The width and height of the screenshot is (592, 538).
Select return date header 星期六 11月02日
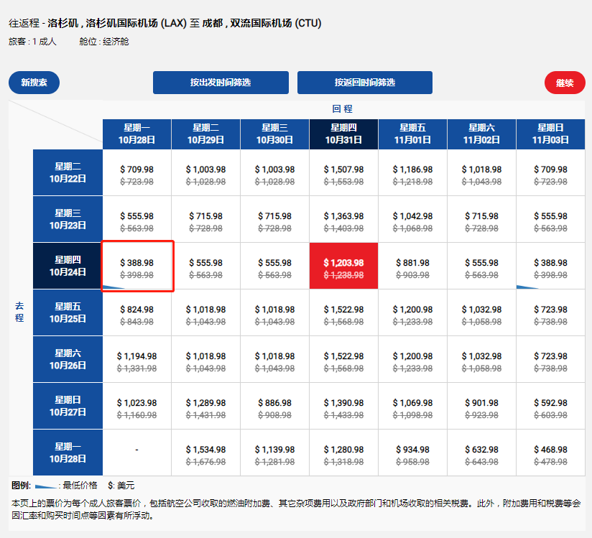point(482,134)
